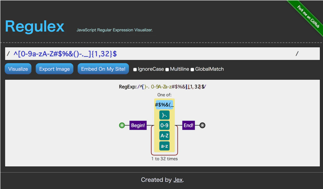The image size is (323, 189).
Task: Check the GlobalMatch option
Action: point(192,70)
